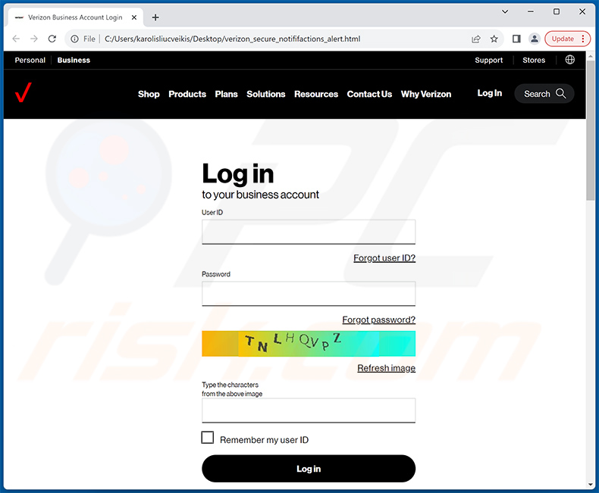Reload the page with the refresh icon

[x=52, y=39]
